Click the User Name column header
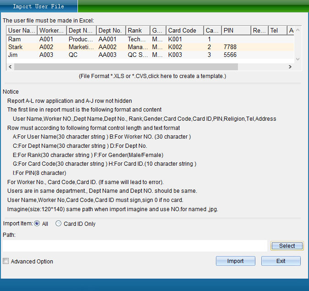 click(x=22, y=31)
